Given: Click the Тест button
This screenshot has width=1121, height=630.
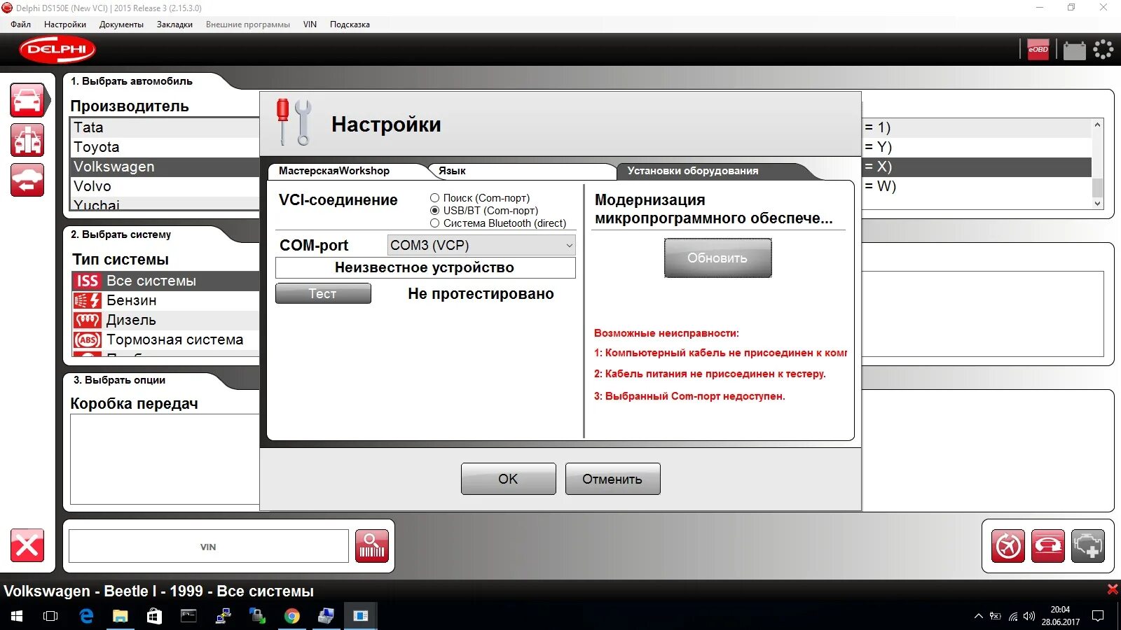Looking at the screenshot, I should click(x=323, y=293).
